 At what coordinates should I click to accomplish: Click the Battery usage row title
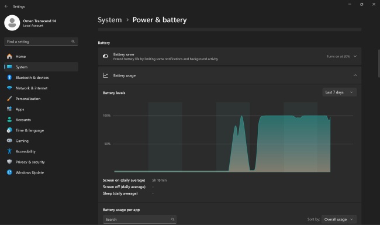(x=125, y=75)
